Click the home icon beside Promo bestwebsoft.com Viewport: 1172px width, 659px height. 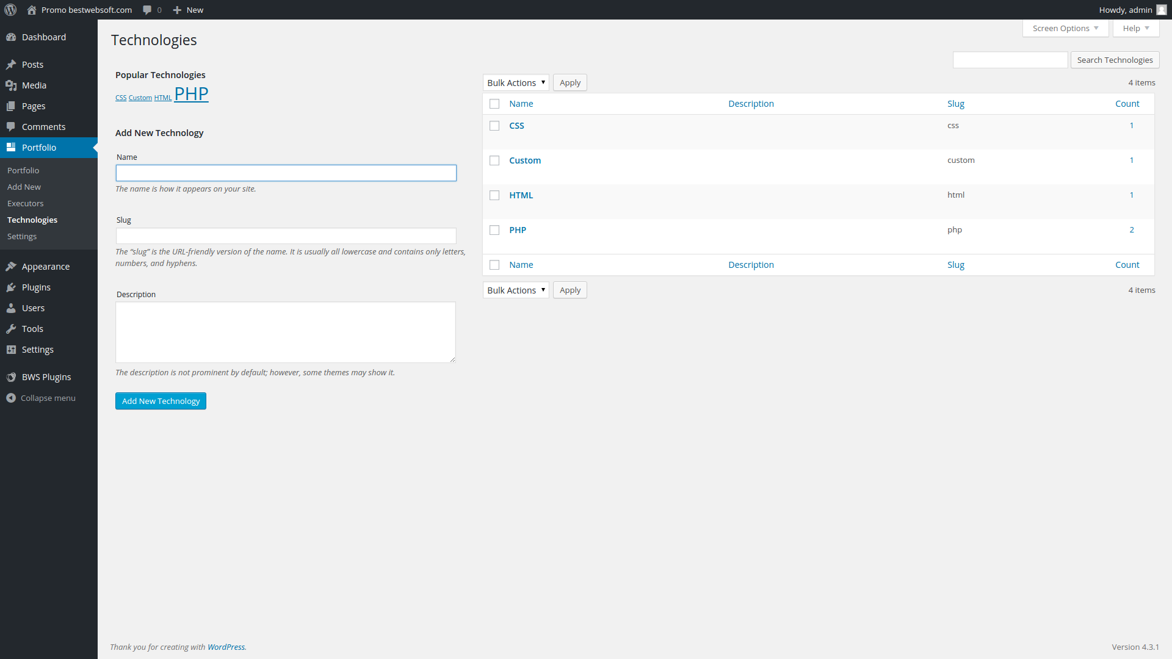coord(32,10)
